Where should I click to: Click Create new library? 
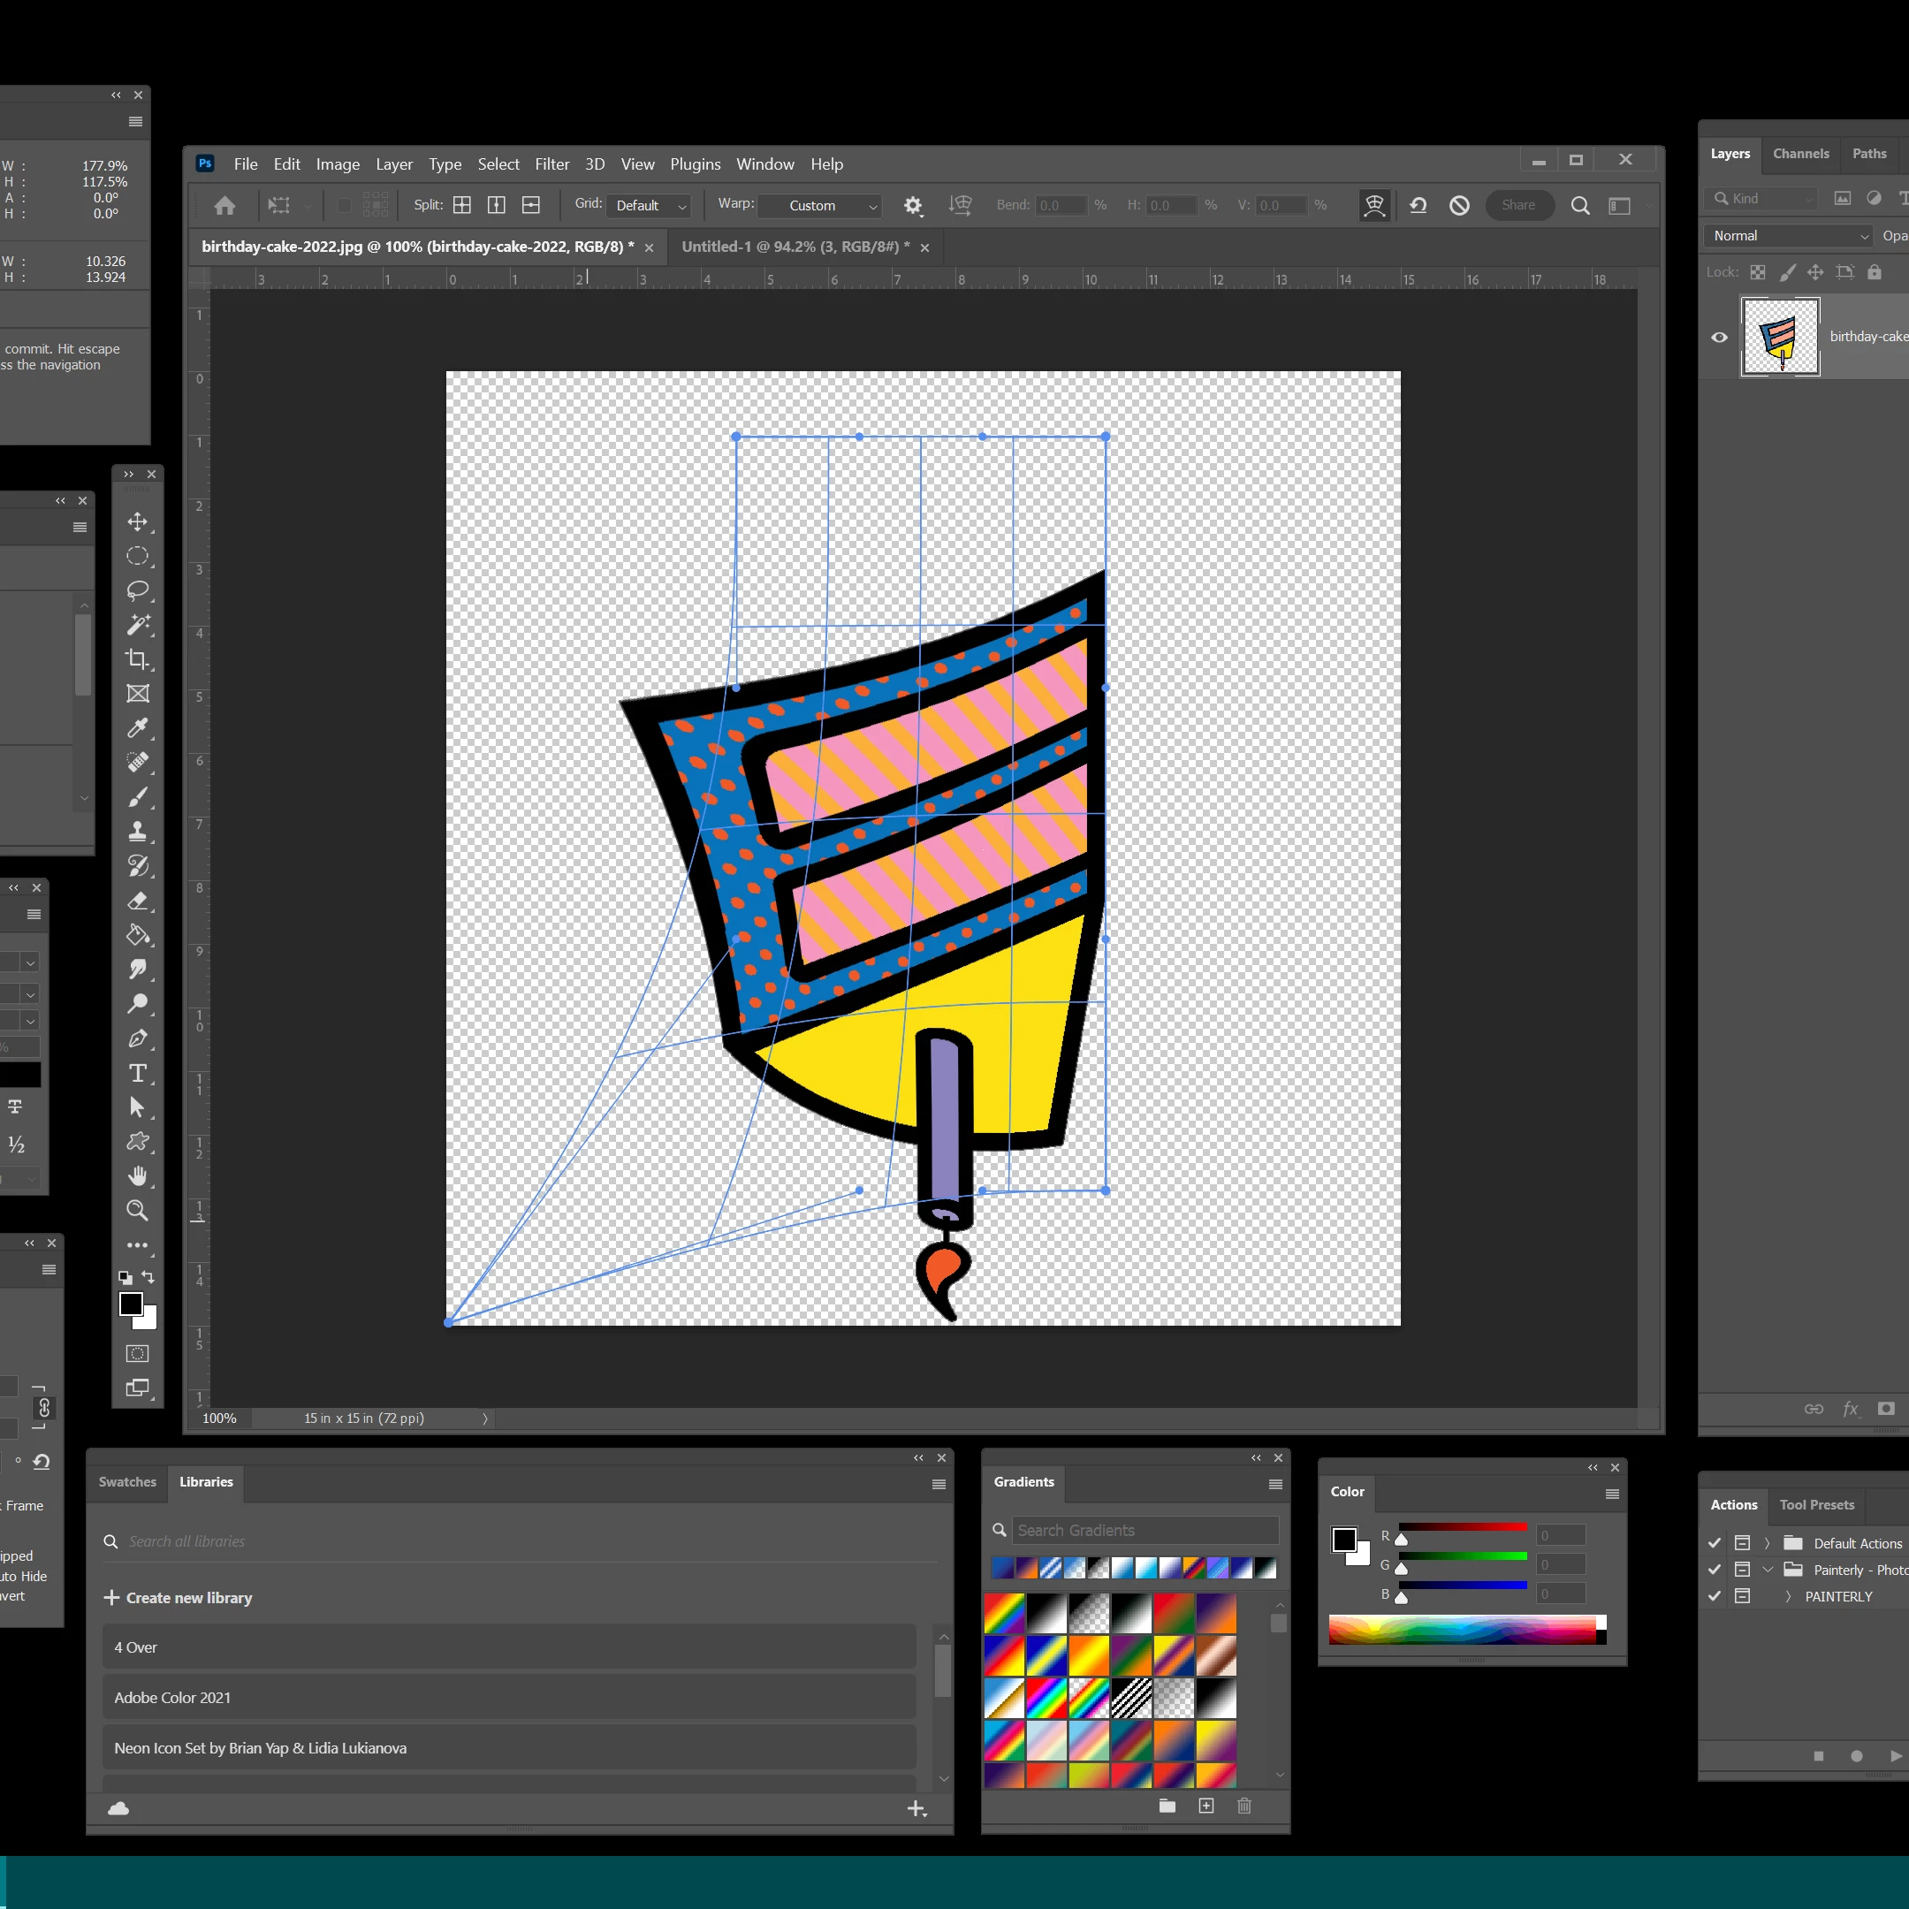[179, 1598]
